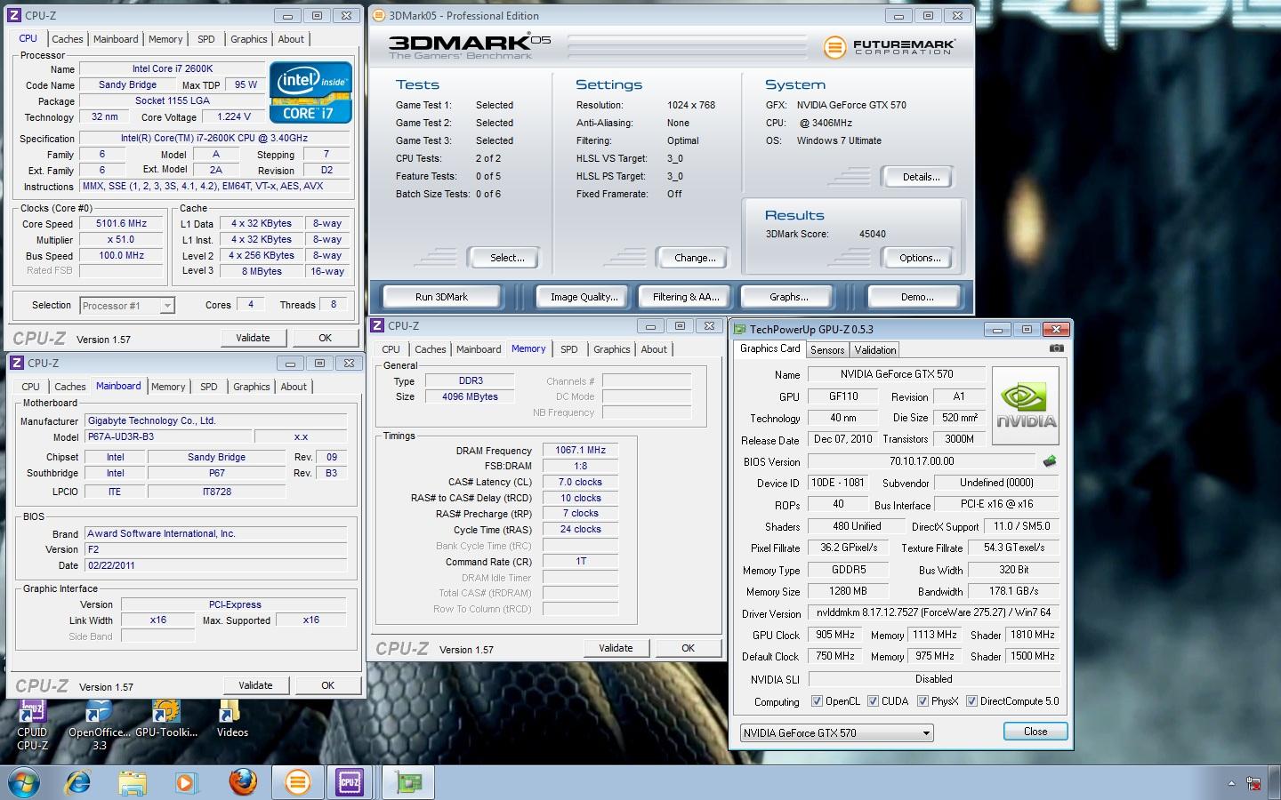Click the Futuremark logo in 3DMark05
The image size is (1281, 800).
click(889, 46)
